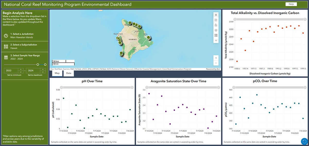This screenshot has width=309, height=146.
Task: Click right handle of pH chart range bar
Action: (x=132, y=87)
